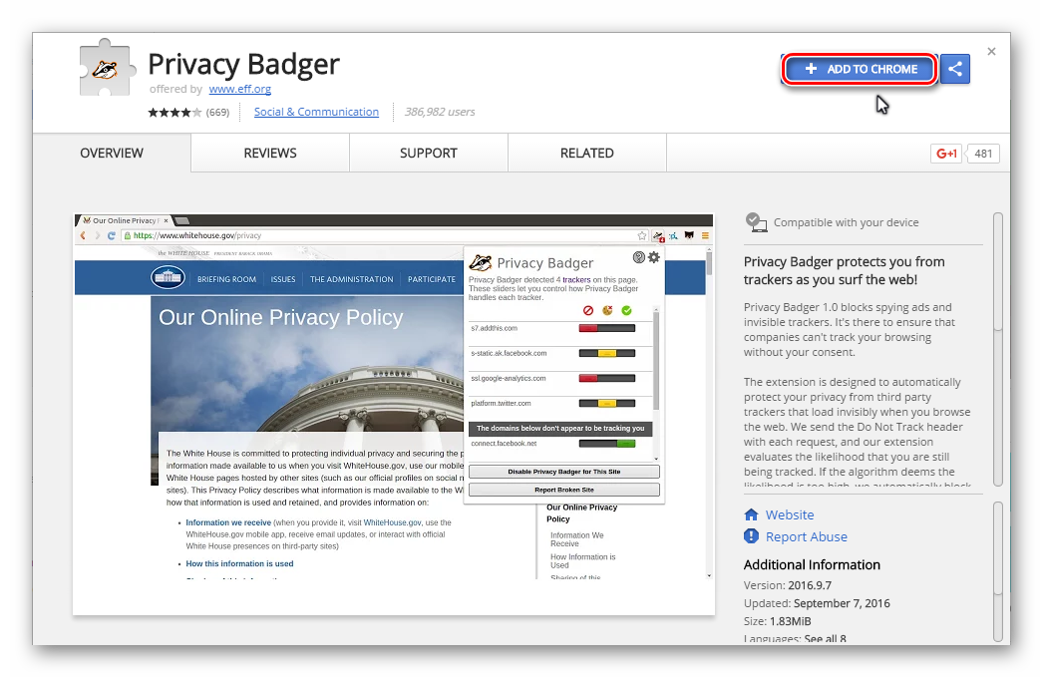The image size is (1043, 677).
Task: Click the Add to Chrome button
Action: (860, 69)
